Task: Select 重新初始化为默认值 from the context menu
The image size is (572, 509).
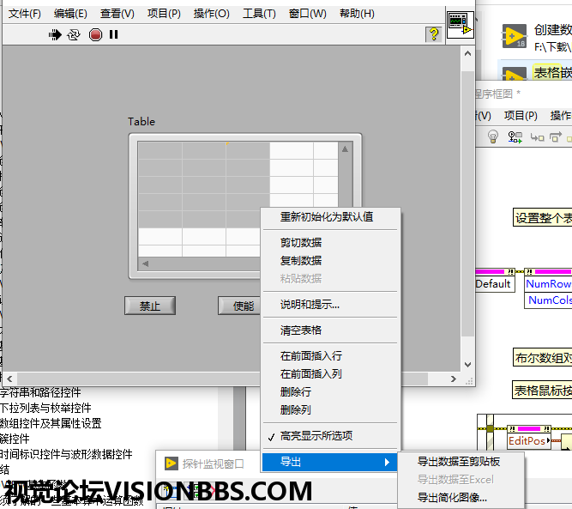Action: click(x=327, y=217)
